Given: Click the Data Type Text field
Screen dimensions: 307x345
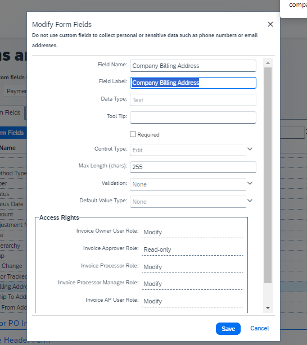Looking at the screenshot, I should click(193, 100).
